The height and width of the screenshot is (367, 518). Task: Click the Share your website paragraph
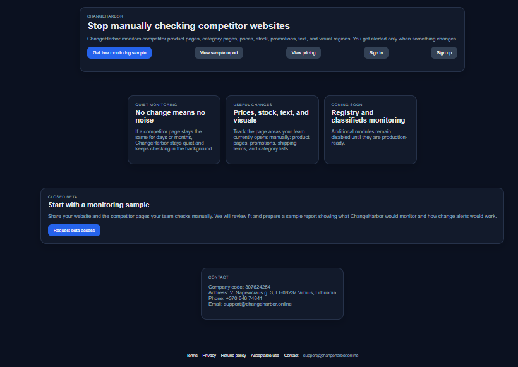272,216
